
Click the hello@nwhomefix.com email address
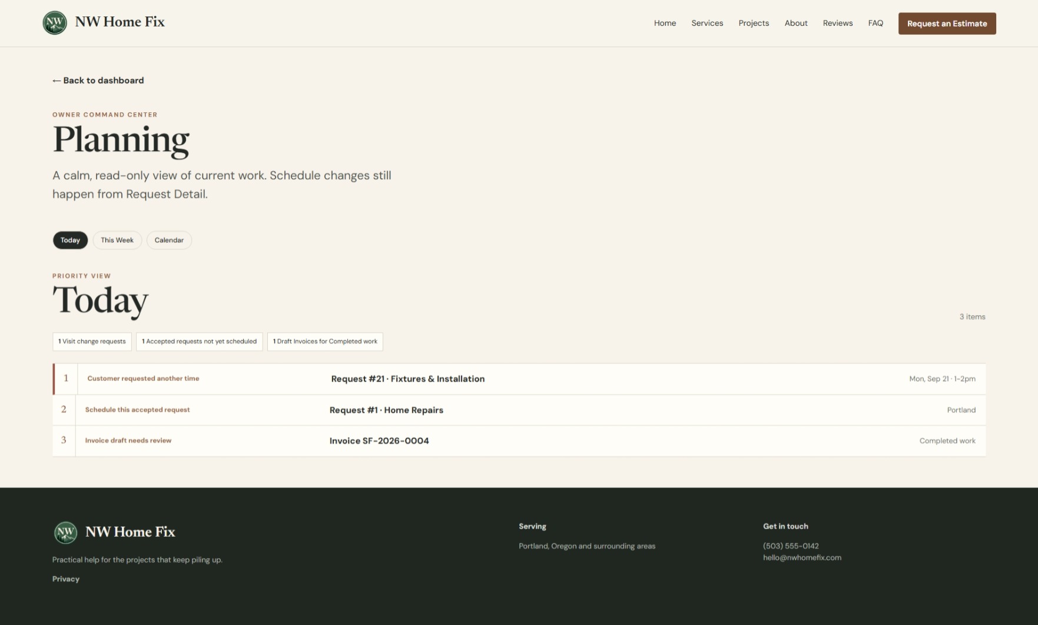802,557
